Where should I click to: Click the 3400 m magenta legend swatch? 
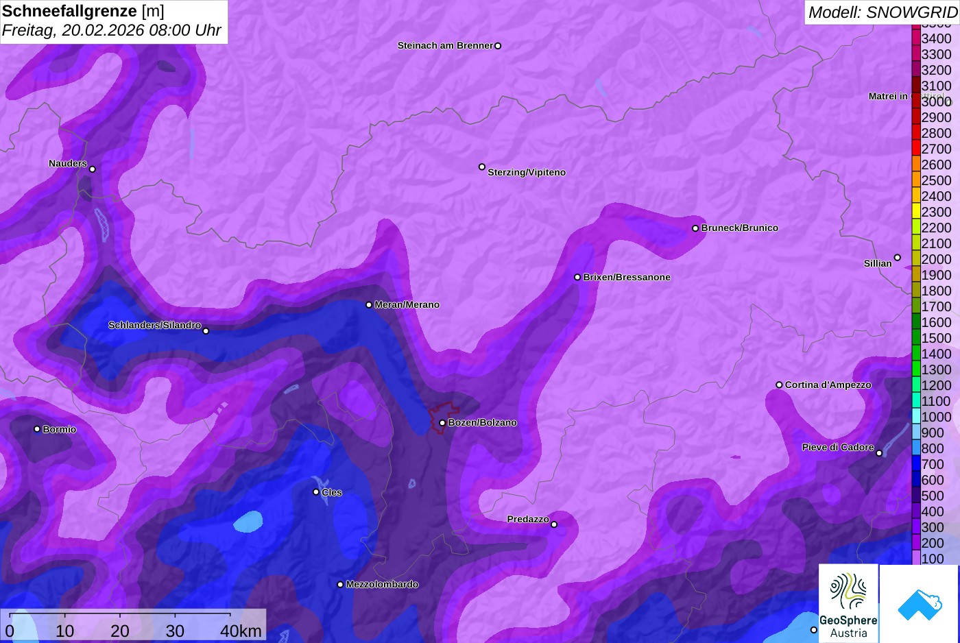(x=916, y=38)
